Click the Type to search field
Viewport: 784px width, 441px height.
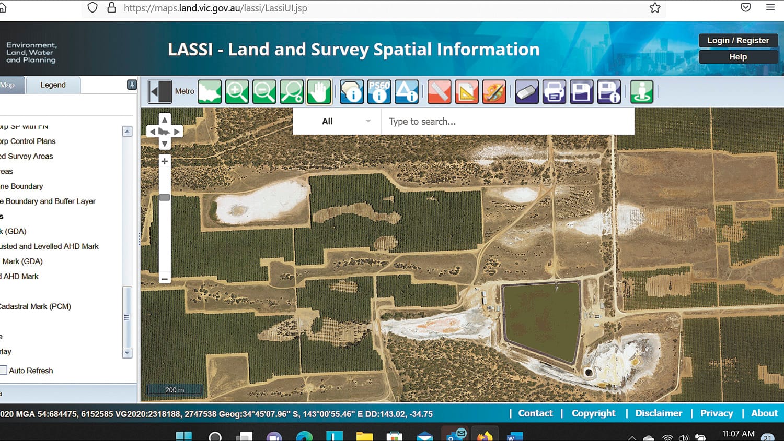(x=507, y=122)
